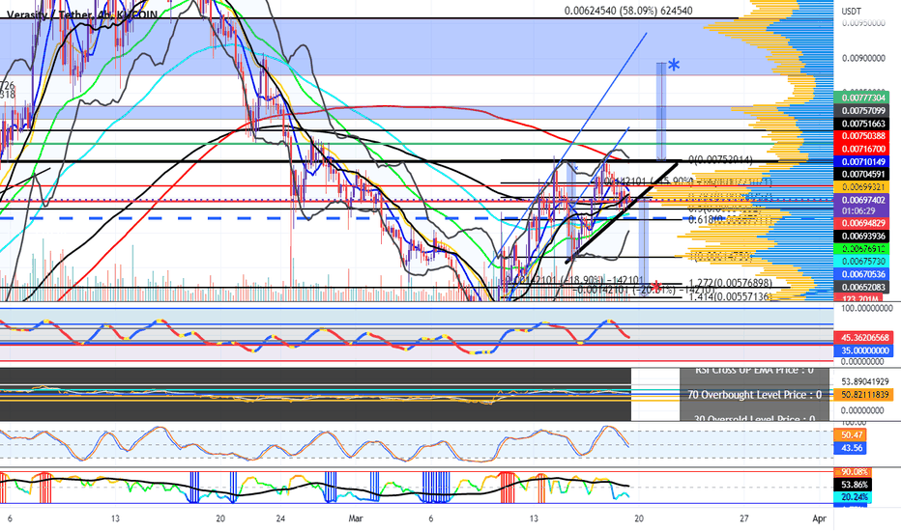This screenshot has width=901, height=531.
Task: Click the Mar label on time axis
Action: pyautogui.click(x=356, y=518)
